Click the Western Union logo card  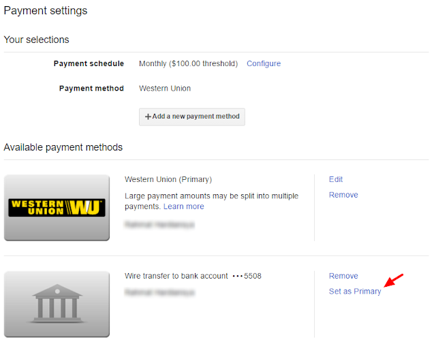point(57,208)
